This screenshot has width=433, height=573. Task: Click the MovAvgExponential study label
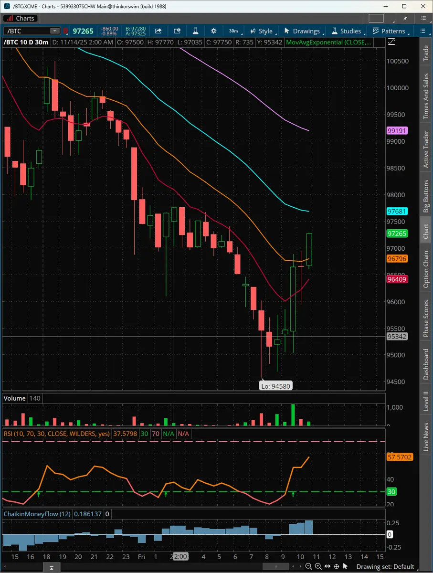tap(328, 42)
